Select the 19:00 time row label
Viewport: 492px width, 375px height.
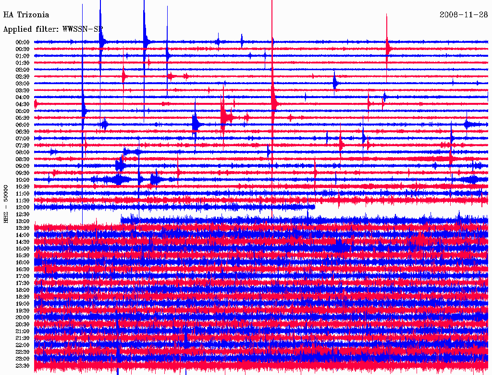23,304
